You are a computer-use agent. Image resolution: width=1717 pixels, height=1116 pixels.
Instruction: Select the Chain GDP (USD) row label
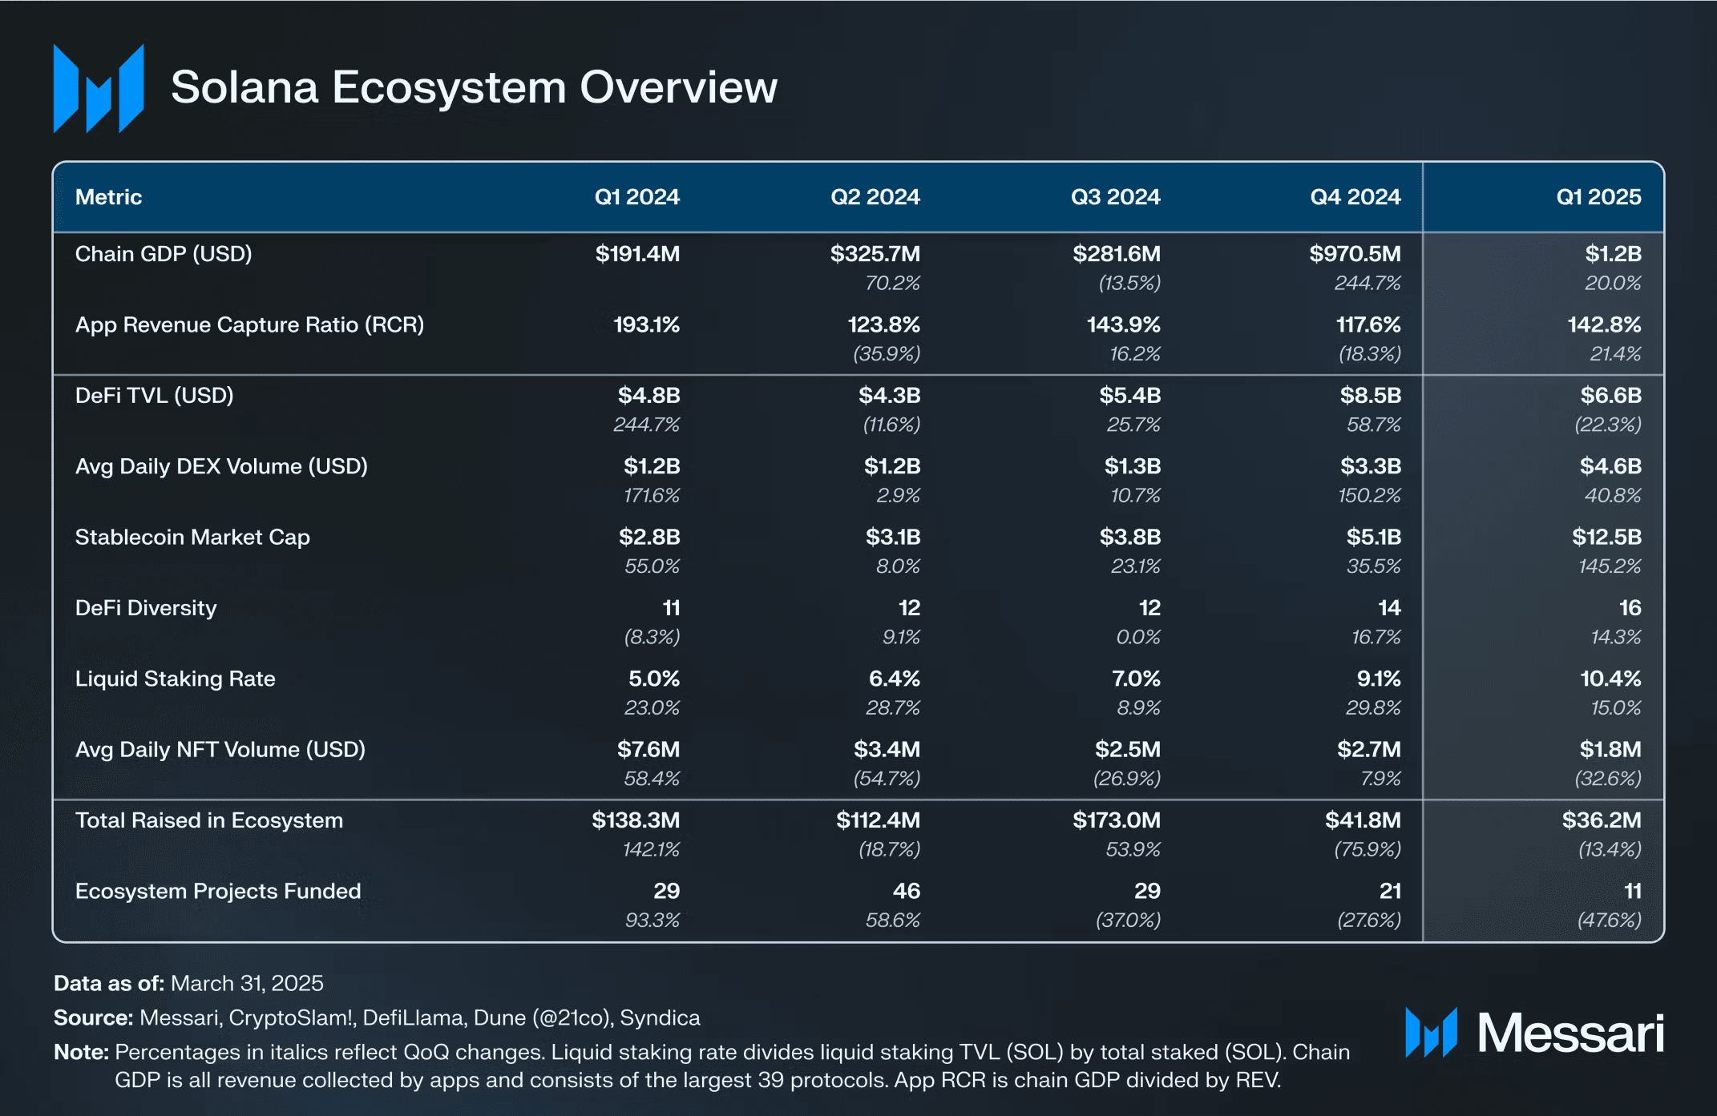[x=164, y=254]
